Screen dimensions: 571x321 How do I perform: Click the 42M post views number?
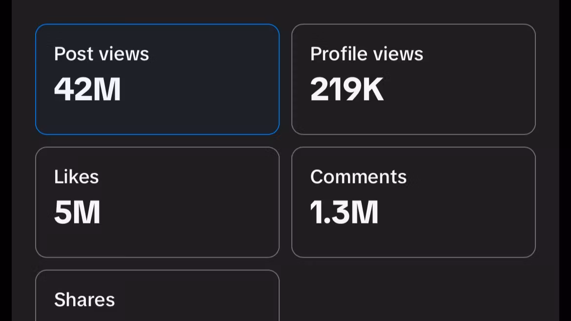pyautogui.click(x=87, y=89)
